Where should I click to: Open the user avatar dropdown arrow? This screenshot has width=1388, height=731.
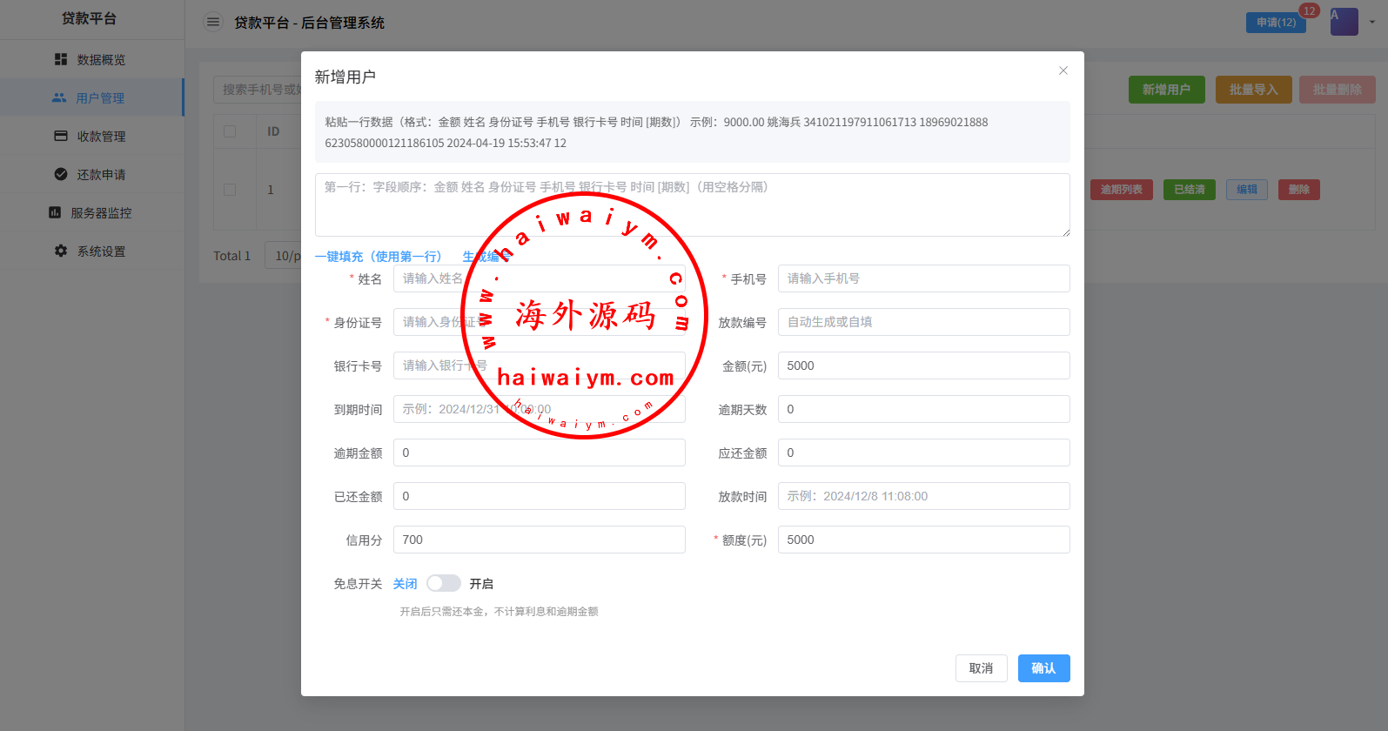pyautogui.click(x=1372, y=22)
